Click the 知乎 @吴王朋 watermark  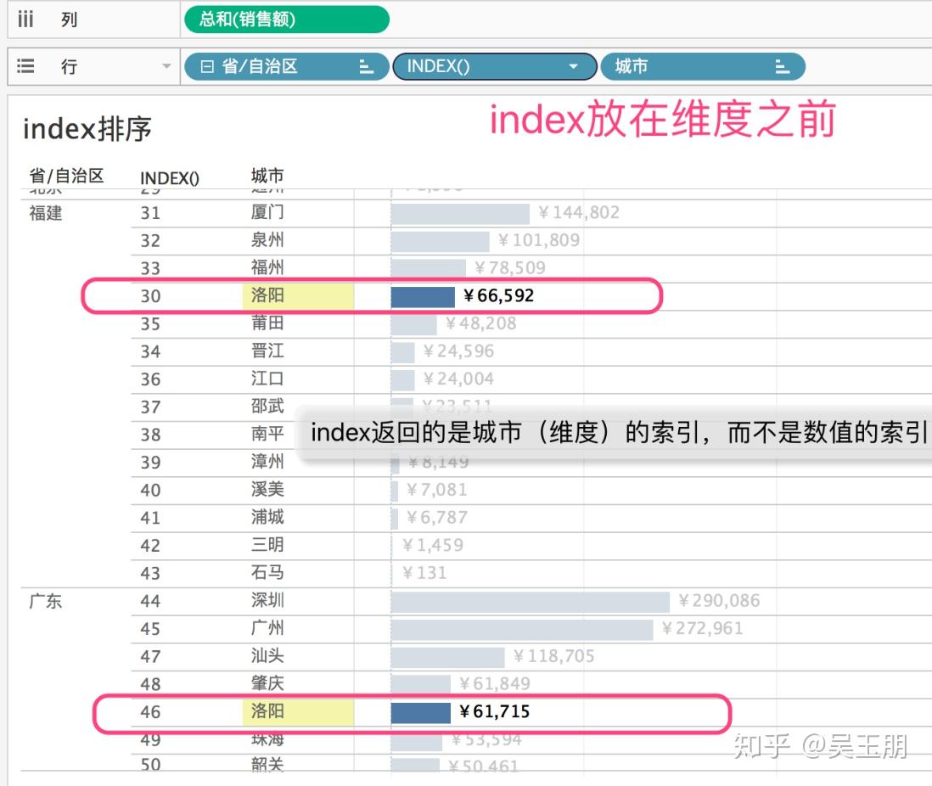click(819, 744)
